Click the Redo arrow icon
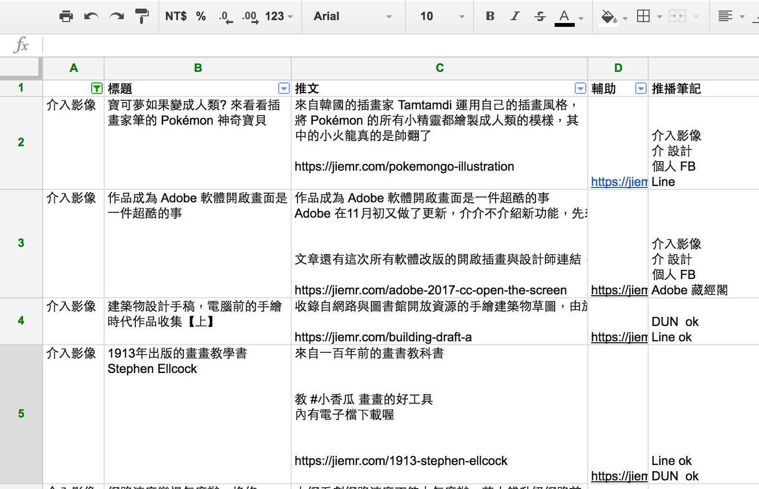The width and height of the screenshot is (759, 489). pyautogui.click(x=117, y=16)
